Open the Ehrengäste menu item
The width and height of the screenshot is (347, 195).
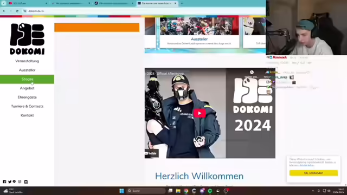(27, 97)
